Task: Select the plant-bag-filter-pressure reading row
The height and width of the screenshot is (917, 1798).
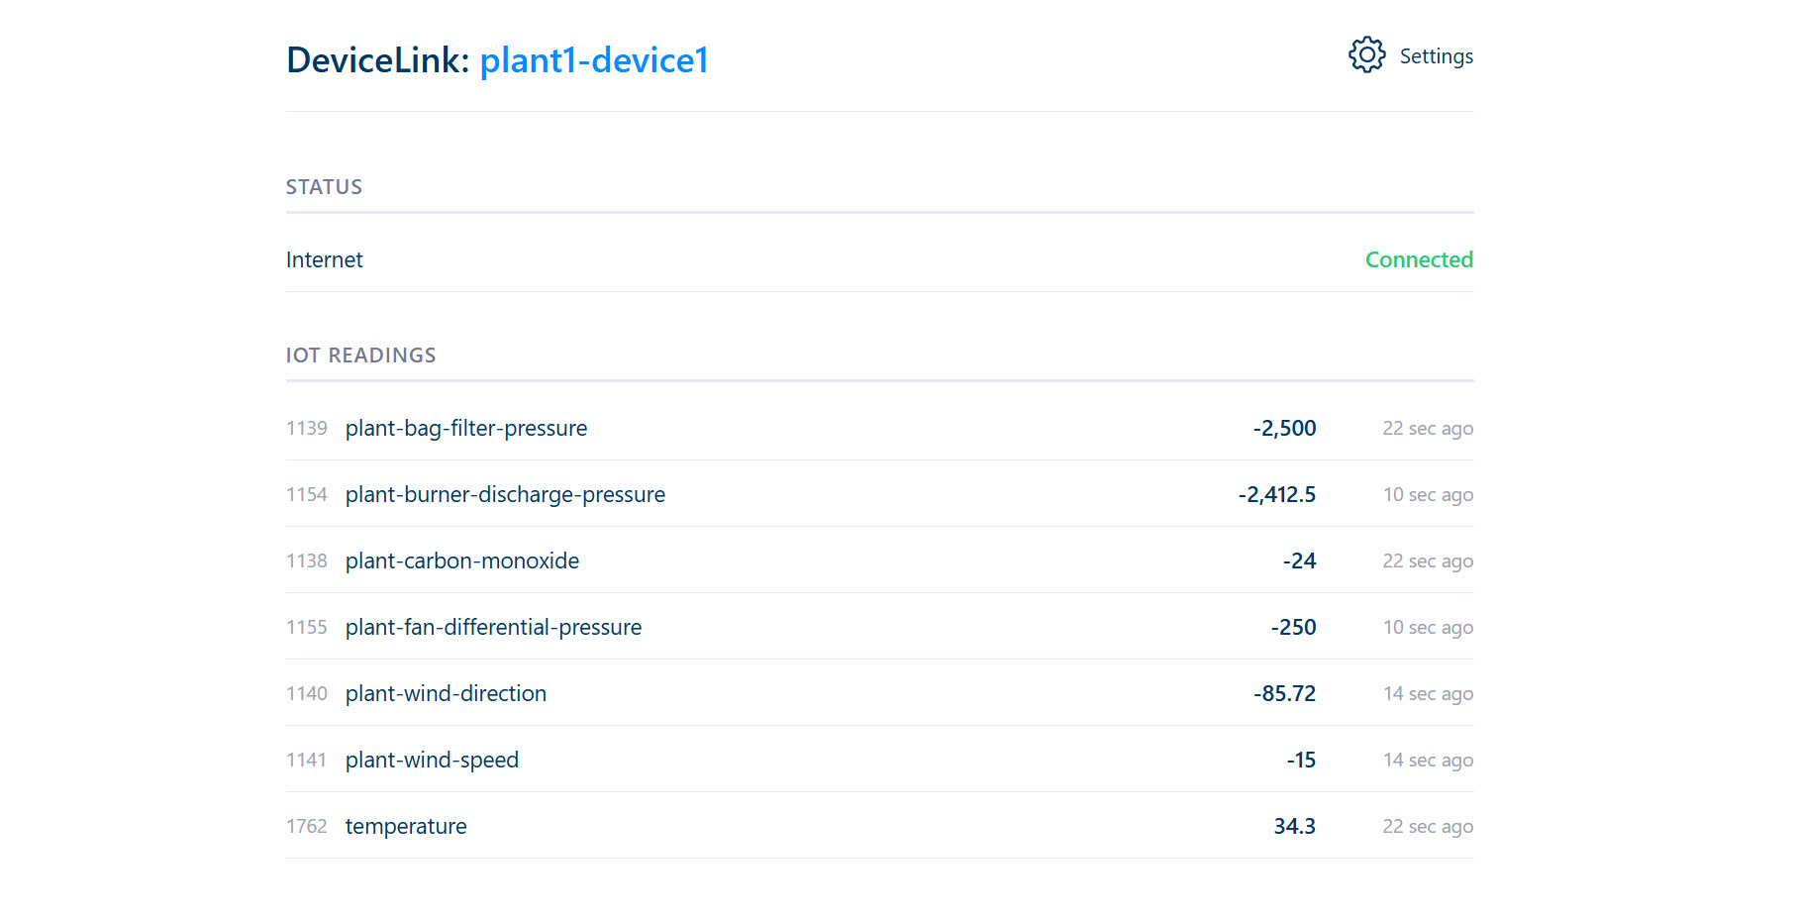Action: click(x=465, y=428)
